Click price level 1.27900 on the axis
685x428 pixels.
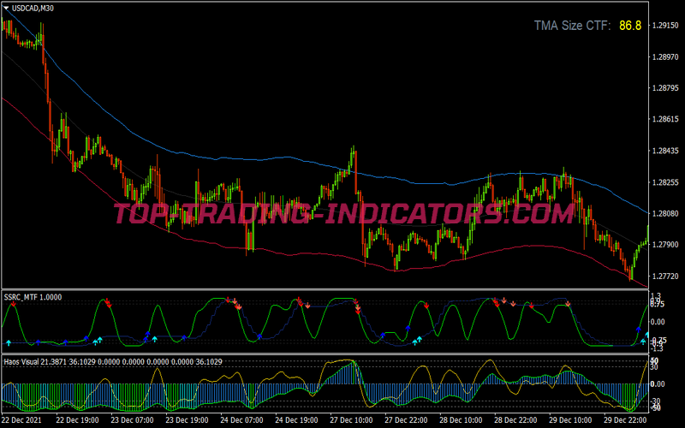(665, 245)
